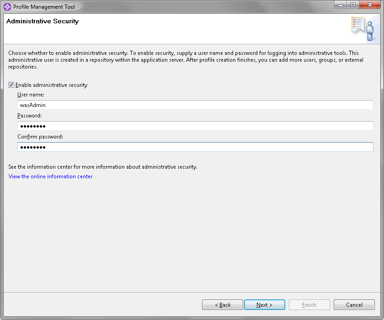
Task: Focus the Confirm password field
Action: click(x=195, y=147)
